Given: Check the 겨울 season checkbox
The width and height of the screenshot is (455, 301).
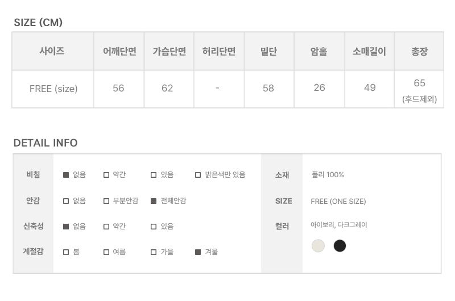Looking at the screenshot, I should (x=198, y=252).
